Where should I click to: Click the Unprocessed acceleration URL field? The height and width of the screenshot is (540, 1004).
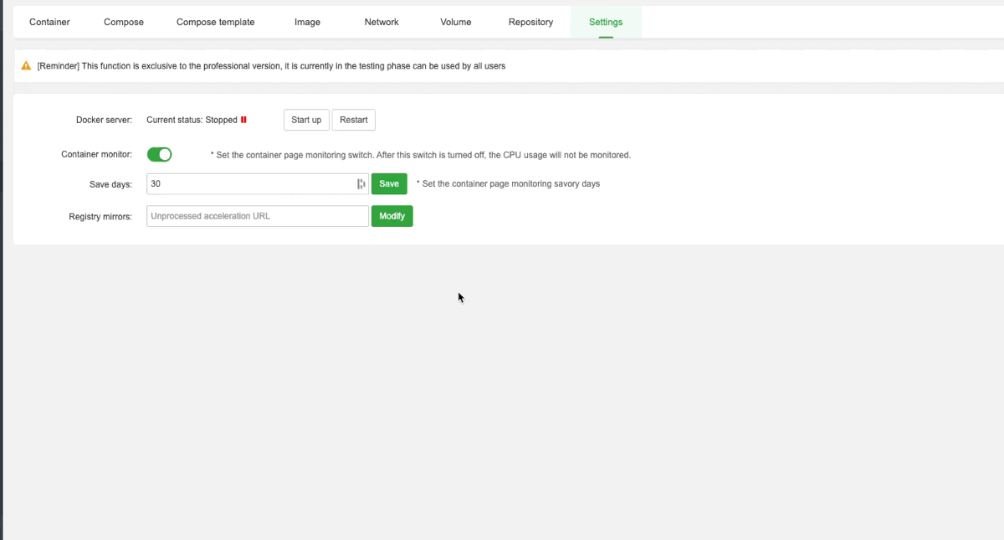click(251, 215)
